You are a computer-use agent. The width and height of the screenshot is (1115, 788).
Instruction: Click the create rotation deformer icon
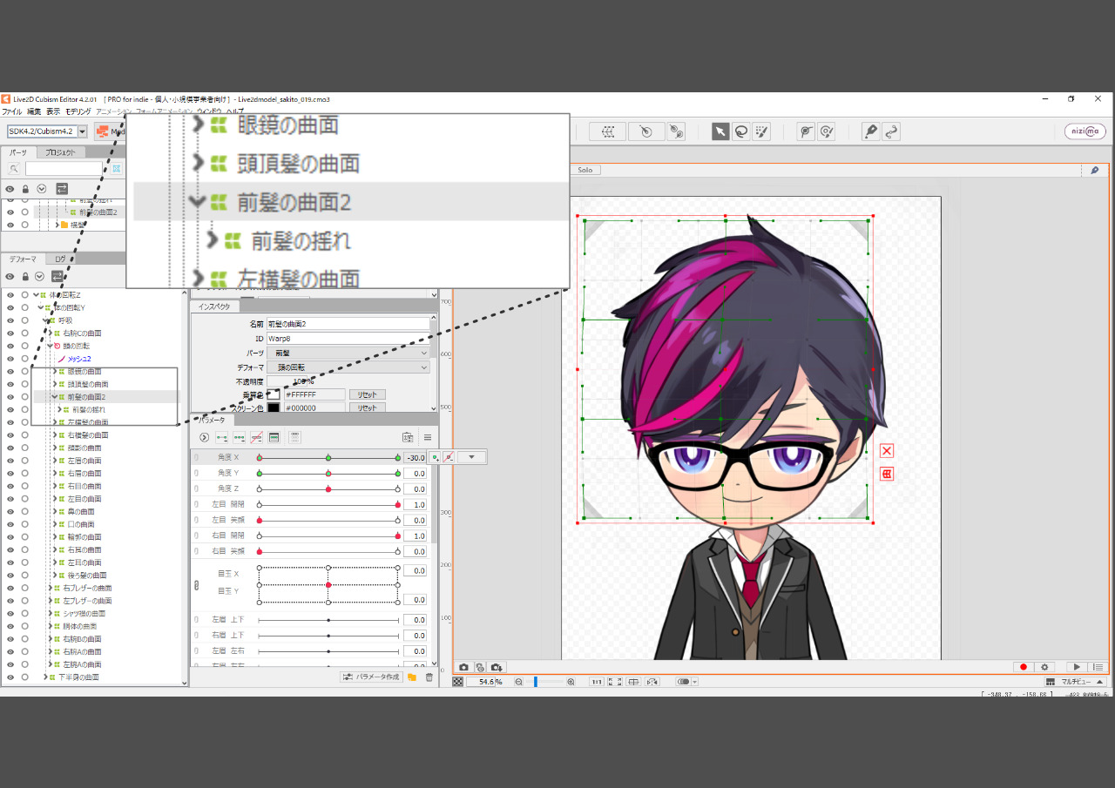pos(646,131)
